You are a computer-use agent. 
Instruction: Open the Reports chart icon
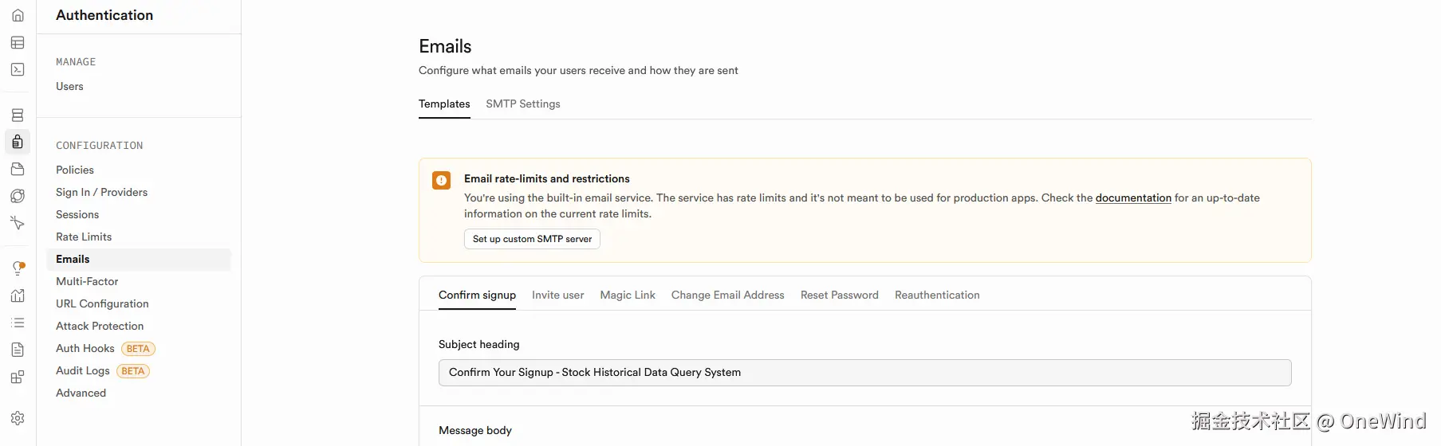pyautogui.click(x=18, y=295)
